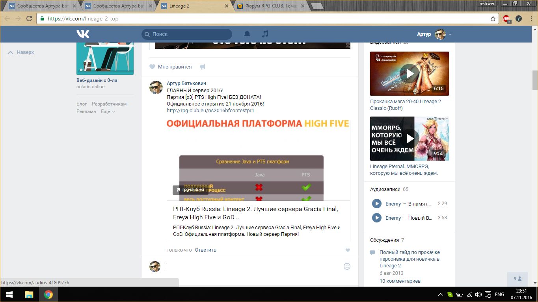Open the Разработчикам footer link
538x302 pixels.
click(109, 104)
